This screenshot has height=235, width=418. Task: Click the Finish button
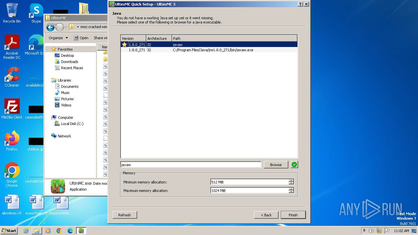point(293,215)
